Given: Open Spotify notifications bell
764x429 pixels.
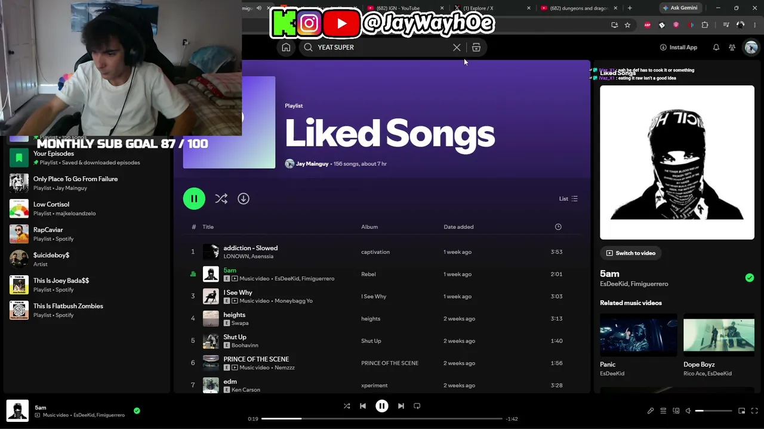Looking at the screenshot, I should 716,48.
